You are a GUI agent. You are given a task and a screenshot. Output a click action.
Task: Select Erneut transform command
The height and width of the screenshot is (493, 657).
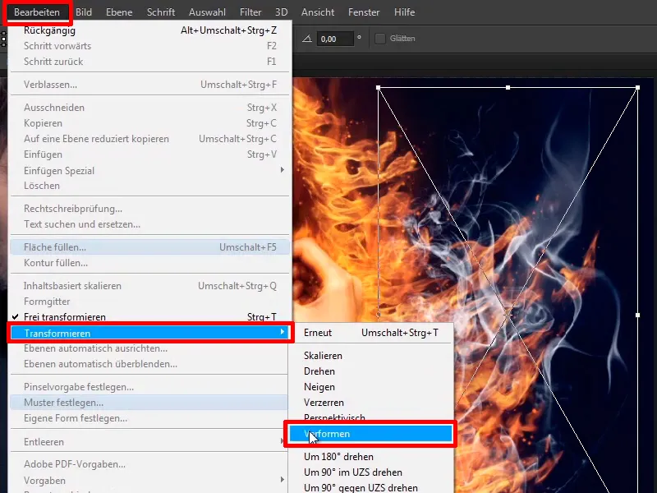(x=370, y=333)
